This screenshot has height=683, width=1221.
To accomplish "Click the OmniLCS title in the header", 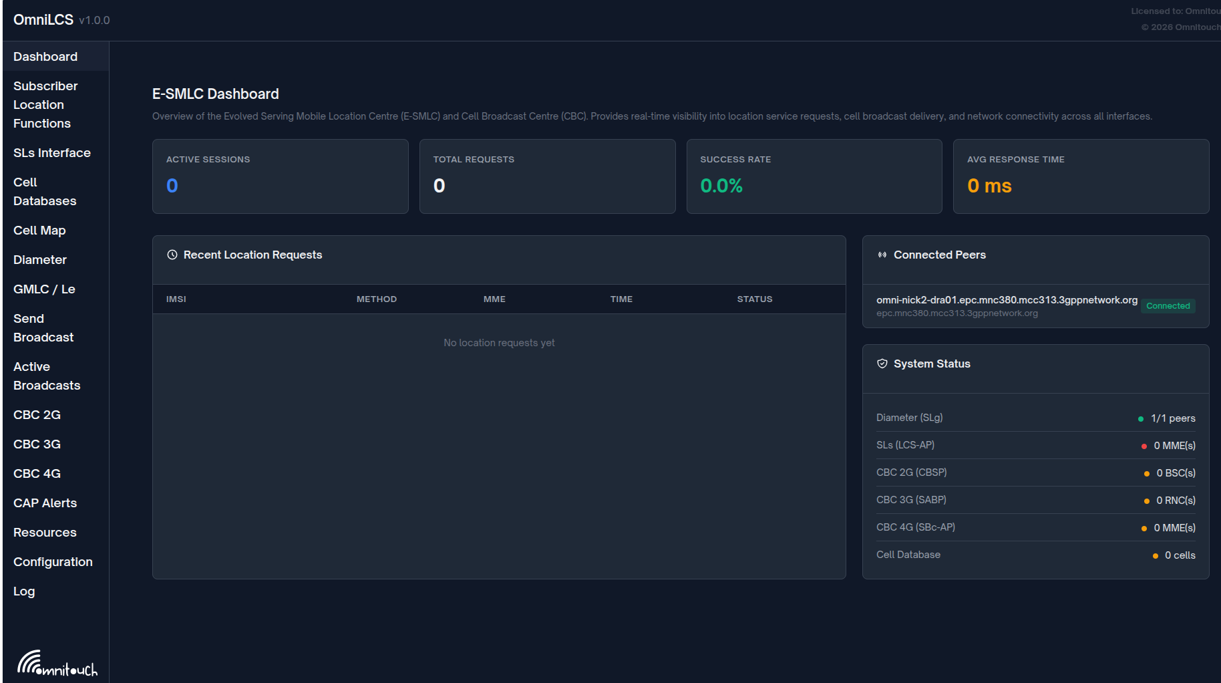I will (42, 19).
